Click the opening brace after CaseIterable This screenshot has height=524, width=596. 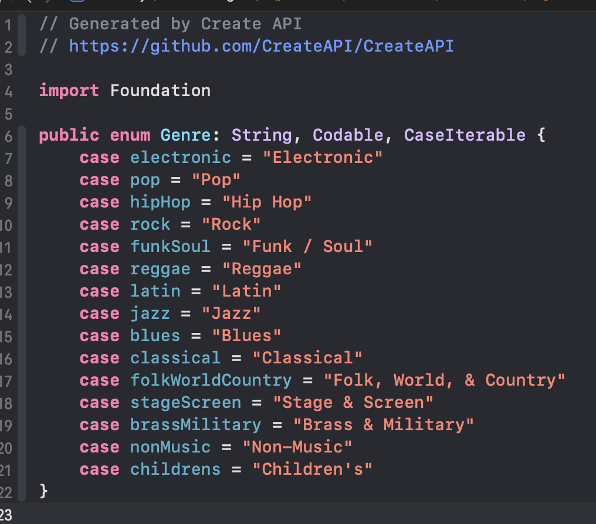541,135
